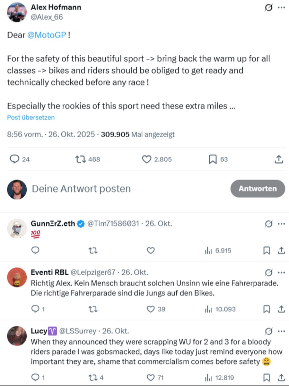Screen dimensions: 289x386
Task: Share GunnErZ.eth's reply
Action: point(281,251)
